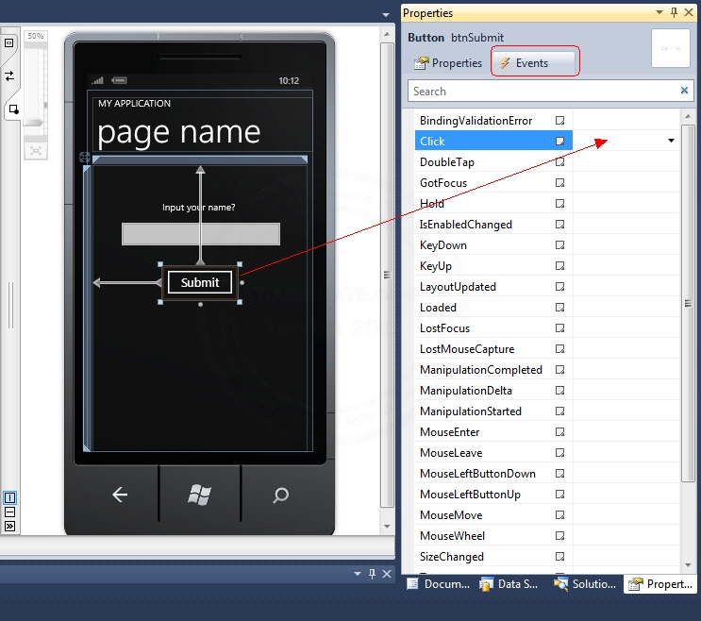Open Properties panel window position menu
The image size is (701, 621).
point(659,12)
